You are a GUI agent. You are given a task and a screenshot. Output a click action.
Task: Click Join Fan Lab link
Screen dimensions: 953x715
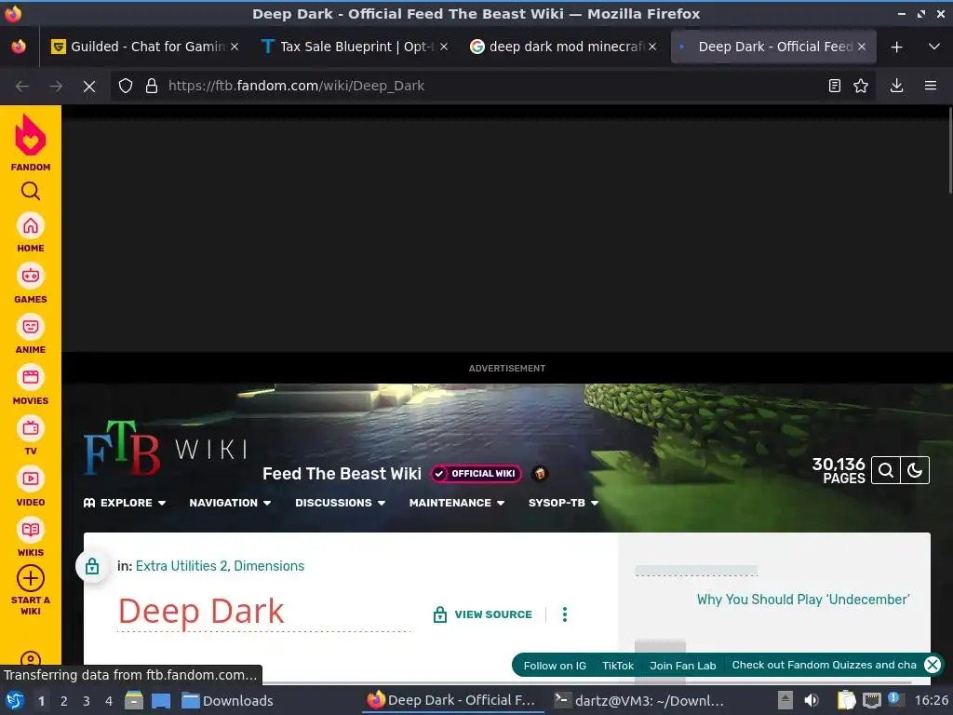(x=682, y=665)
